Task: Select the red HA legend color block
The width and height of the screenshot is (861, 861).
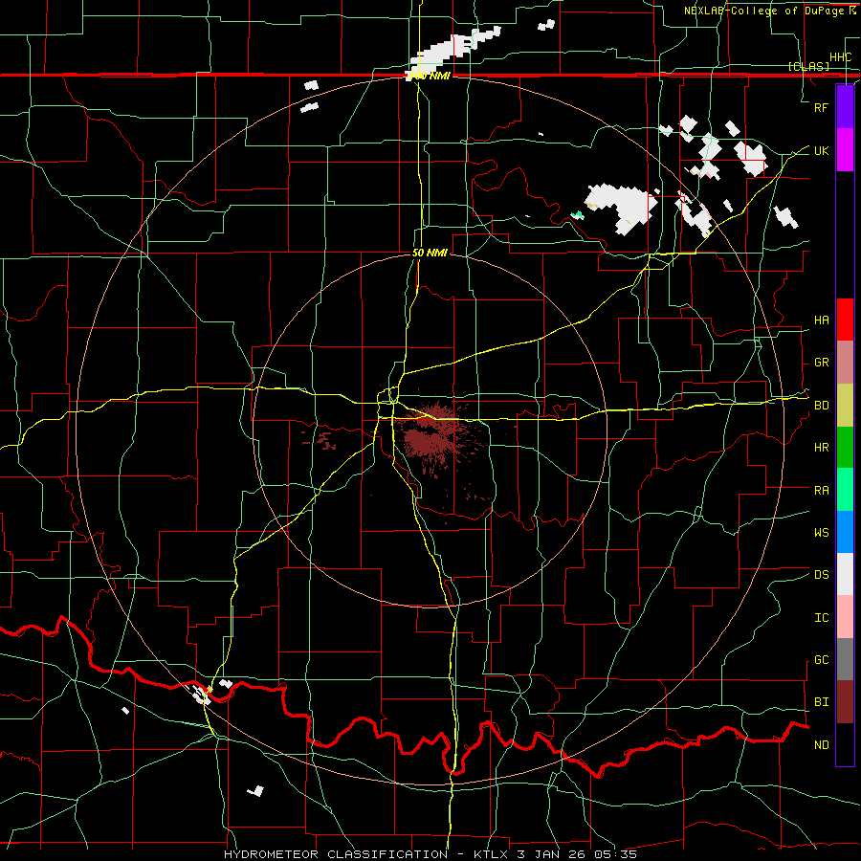Action: click(845, 320)
